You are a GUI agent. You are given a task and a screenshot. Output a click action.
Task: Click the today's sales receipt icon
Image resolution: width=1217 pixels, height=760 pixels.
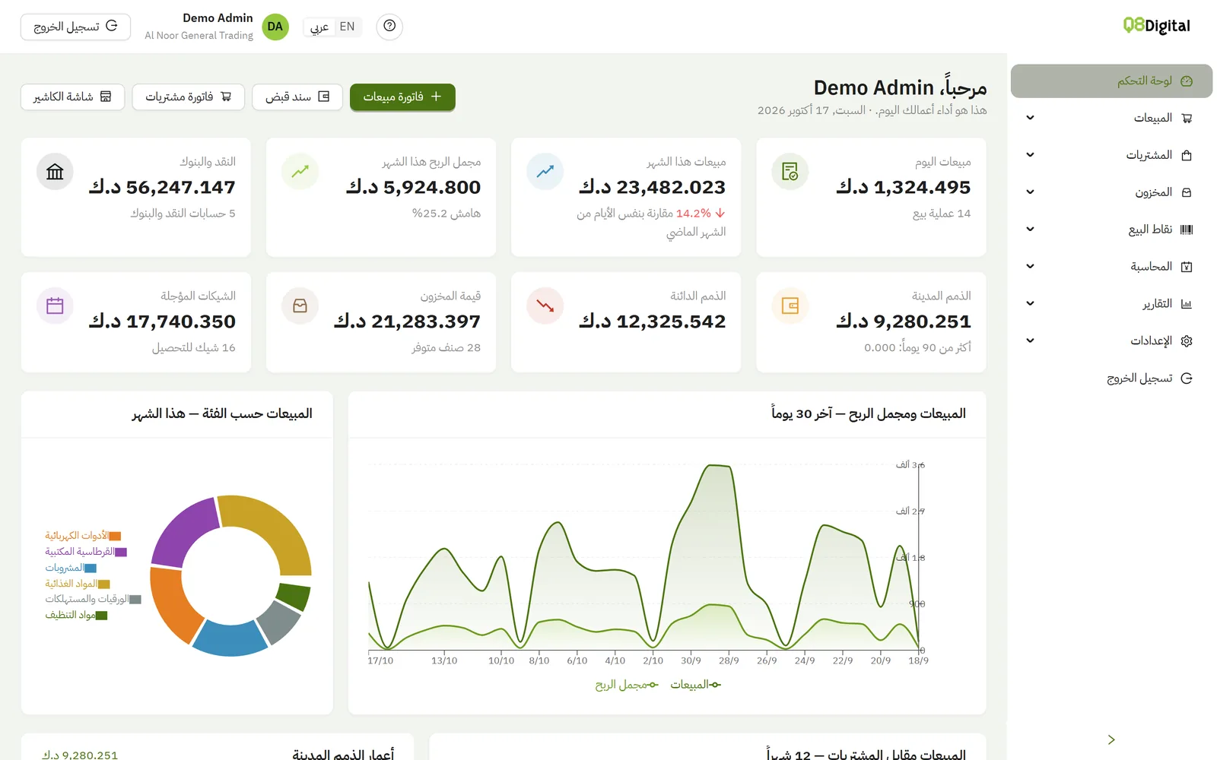[x=790, y=172]
